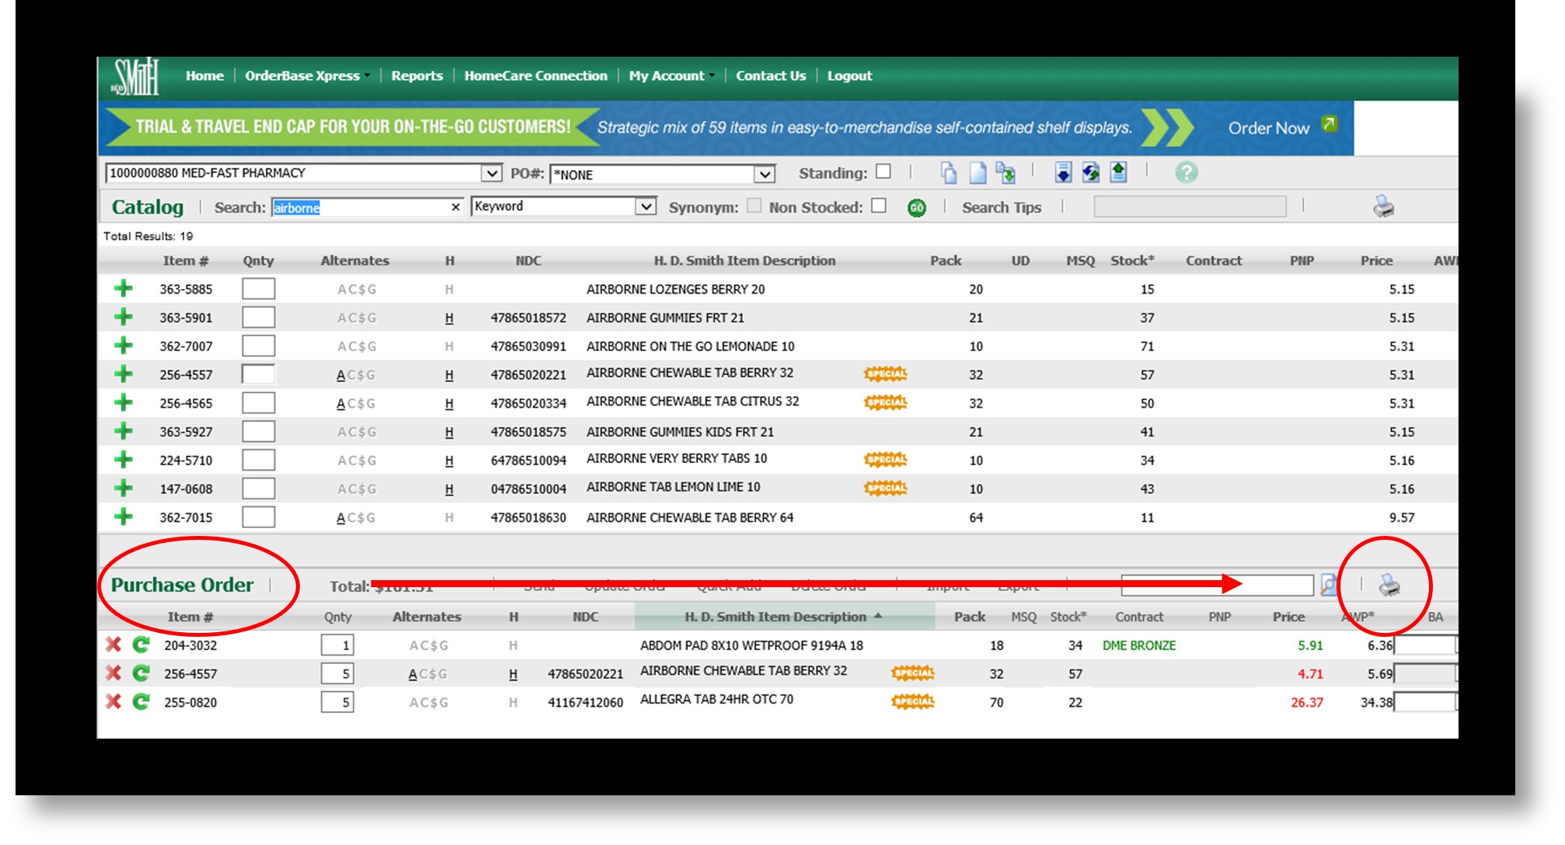The image size is (1565, 845).
Task: Click the copy documents icon beside Standing
Action: point(949,172)
